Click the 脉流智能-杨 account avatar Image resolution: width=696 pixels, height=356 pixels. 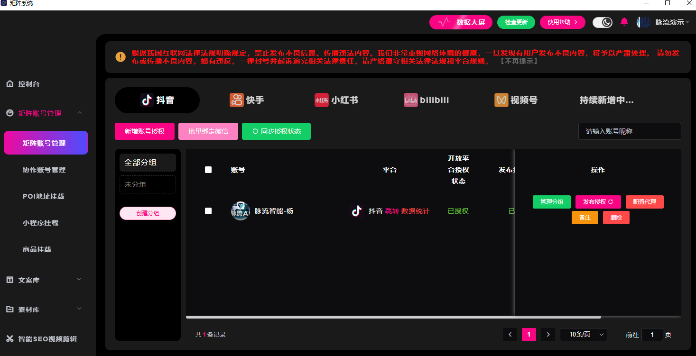point(241,211)
